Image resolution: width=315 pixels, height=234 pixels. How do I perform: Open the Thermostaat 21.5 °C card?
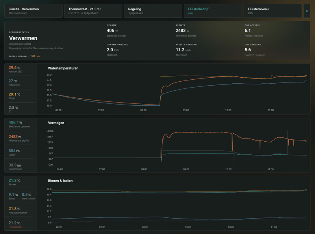coord(93,11)
